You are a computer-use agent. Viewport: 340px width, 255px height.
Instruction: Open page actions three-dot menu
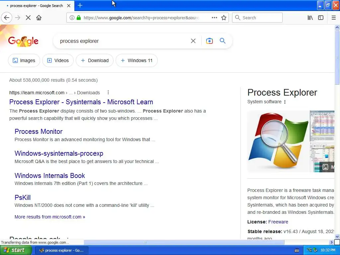click(214, 18)
